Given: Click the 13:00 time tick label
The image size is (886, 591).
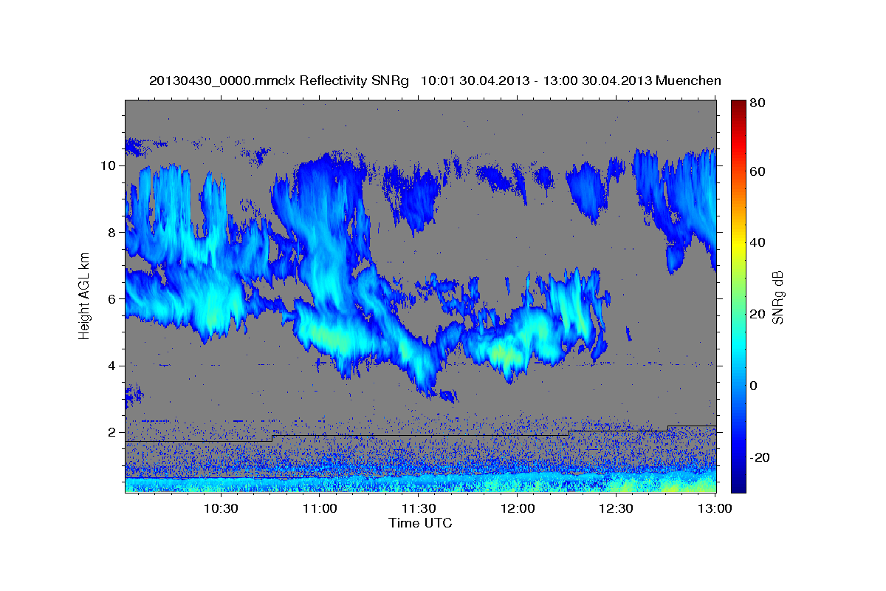Looking at the screenshot, I should 715,508.
